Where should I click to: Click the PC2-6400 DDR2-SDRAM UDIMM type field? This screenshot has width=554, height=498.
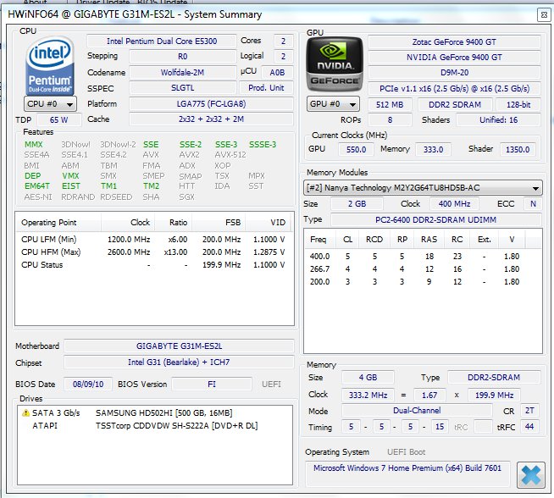pyautogui.click(x=436, y=219)
